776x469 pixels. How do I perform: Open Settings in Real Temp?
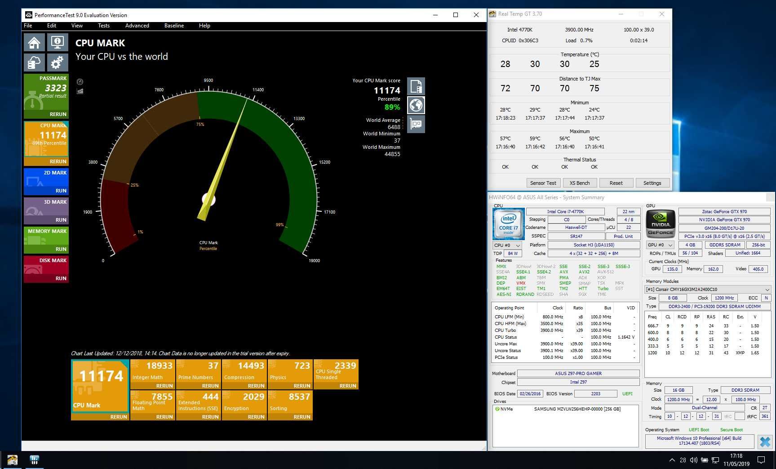click(x=652, y=183)
